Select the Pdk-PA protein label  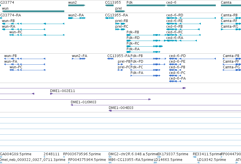pos(137,73)
